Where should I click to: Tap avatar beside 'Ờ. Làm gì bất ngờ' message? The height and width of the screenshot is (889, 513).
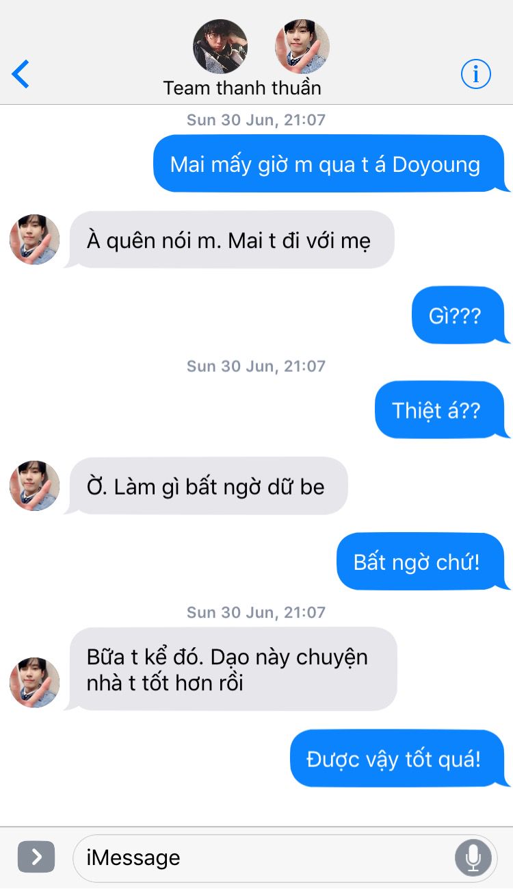34,486
